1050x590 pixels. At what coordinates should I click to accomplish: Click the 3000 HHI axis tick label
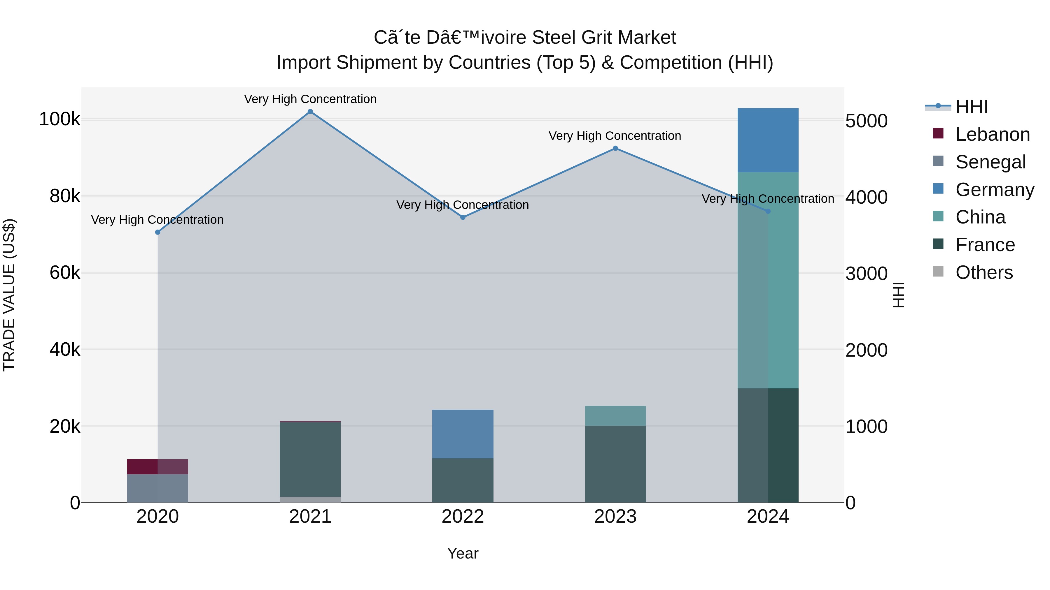tap(867, 274)
